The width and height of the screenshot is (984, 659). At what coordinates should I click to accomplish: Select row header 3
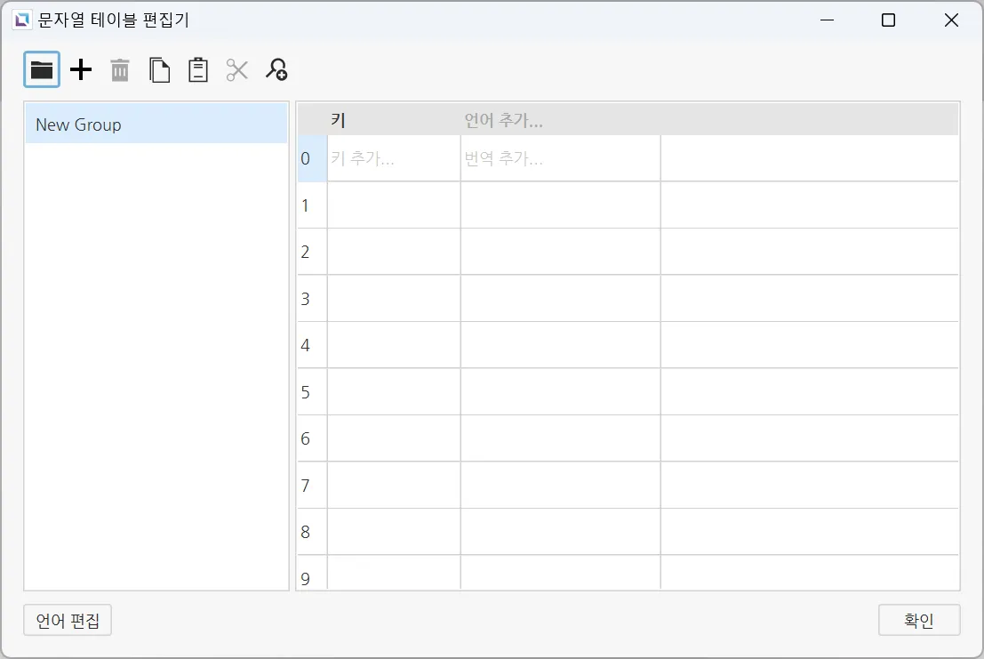pyautogui.click(x=312, y=299)
